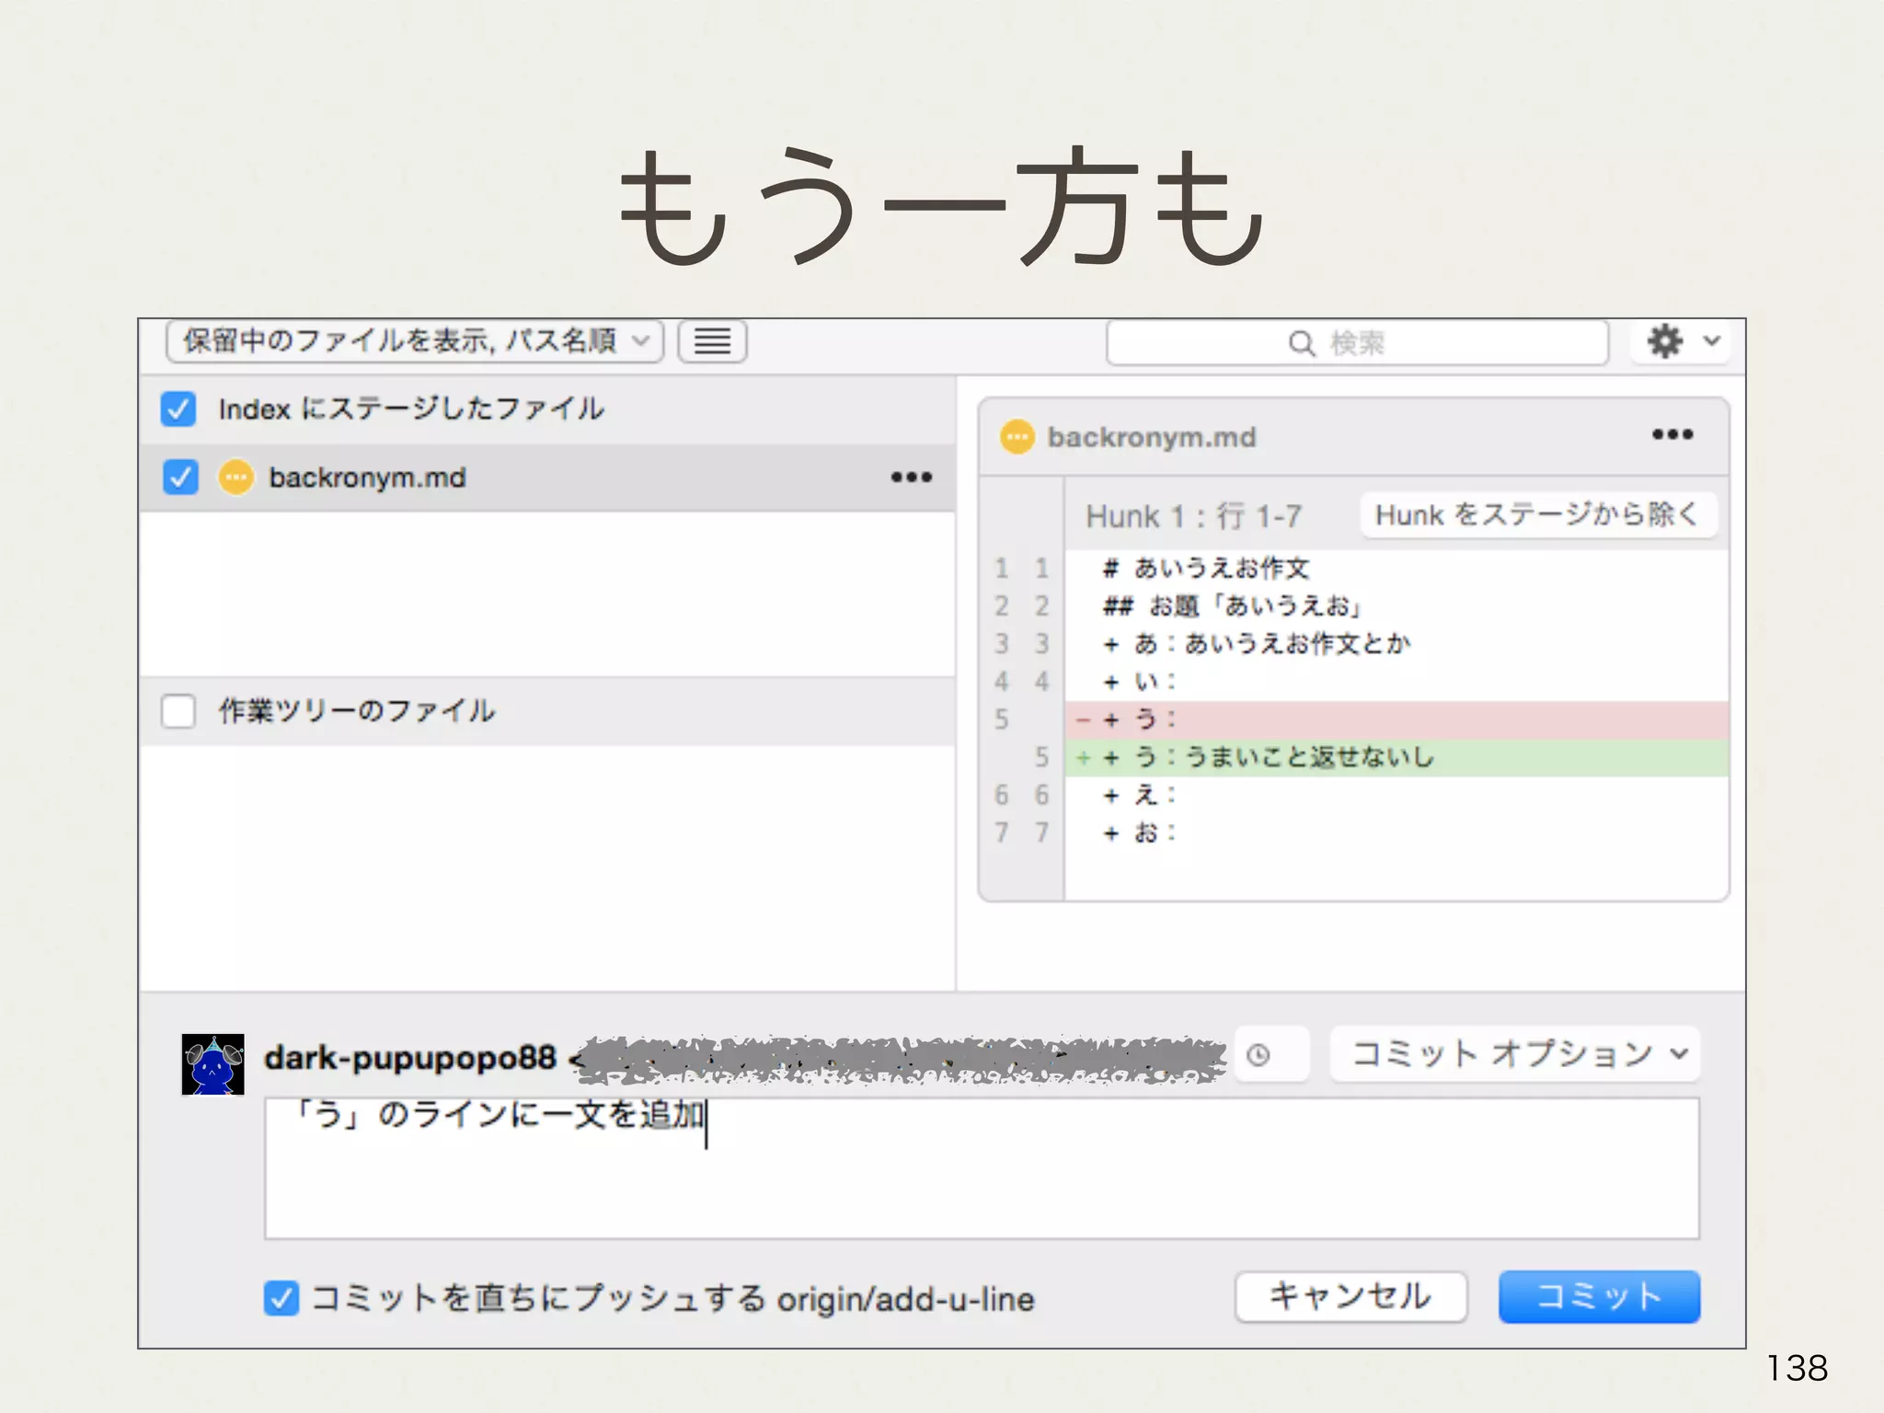Image resolution: width=1884 pixels, height=1413 pixels.
Task: Click yellow status icon in diff header
Action: tap(1017, 437)
